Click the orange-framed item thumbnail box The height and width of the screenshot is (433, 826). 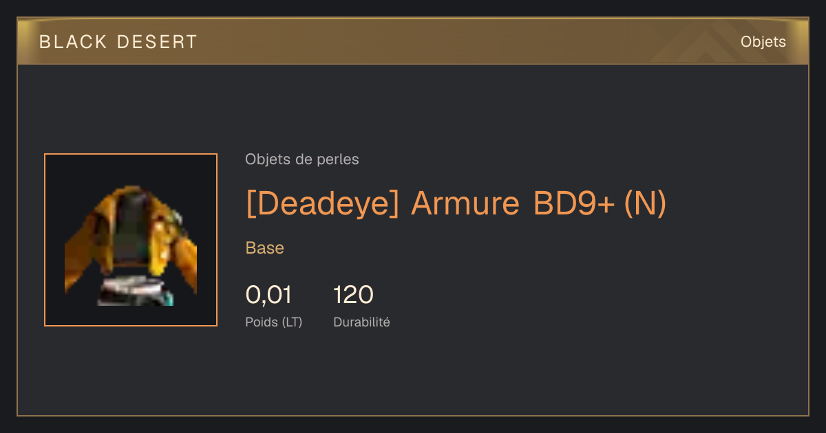(x=131, y=240)
